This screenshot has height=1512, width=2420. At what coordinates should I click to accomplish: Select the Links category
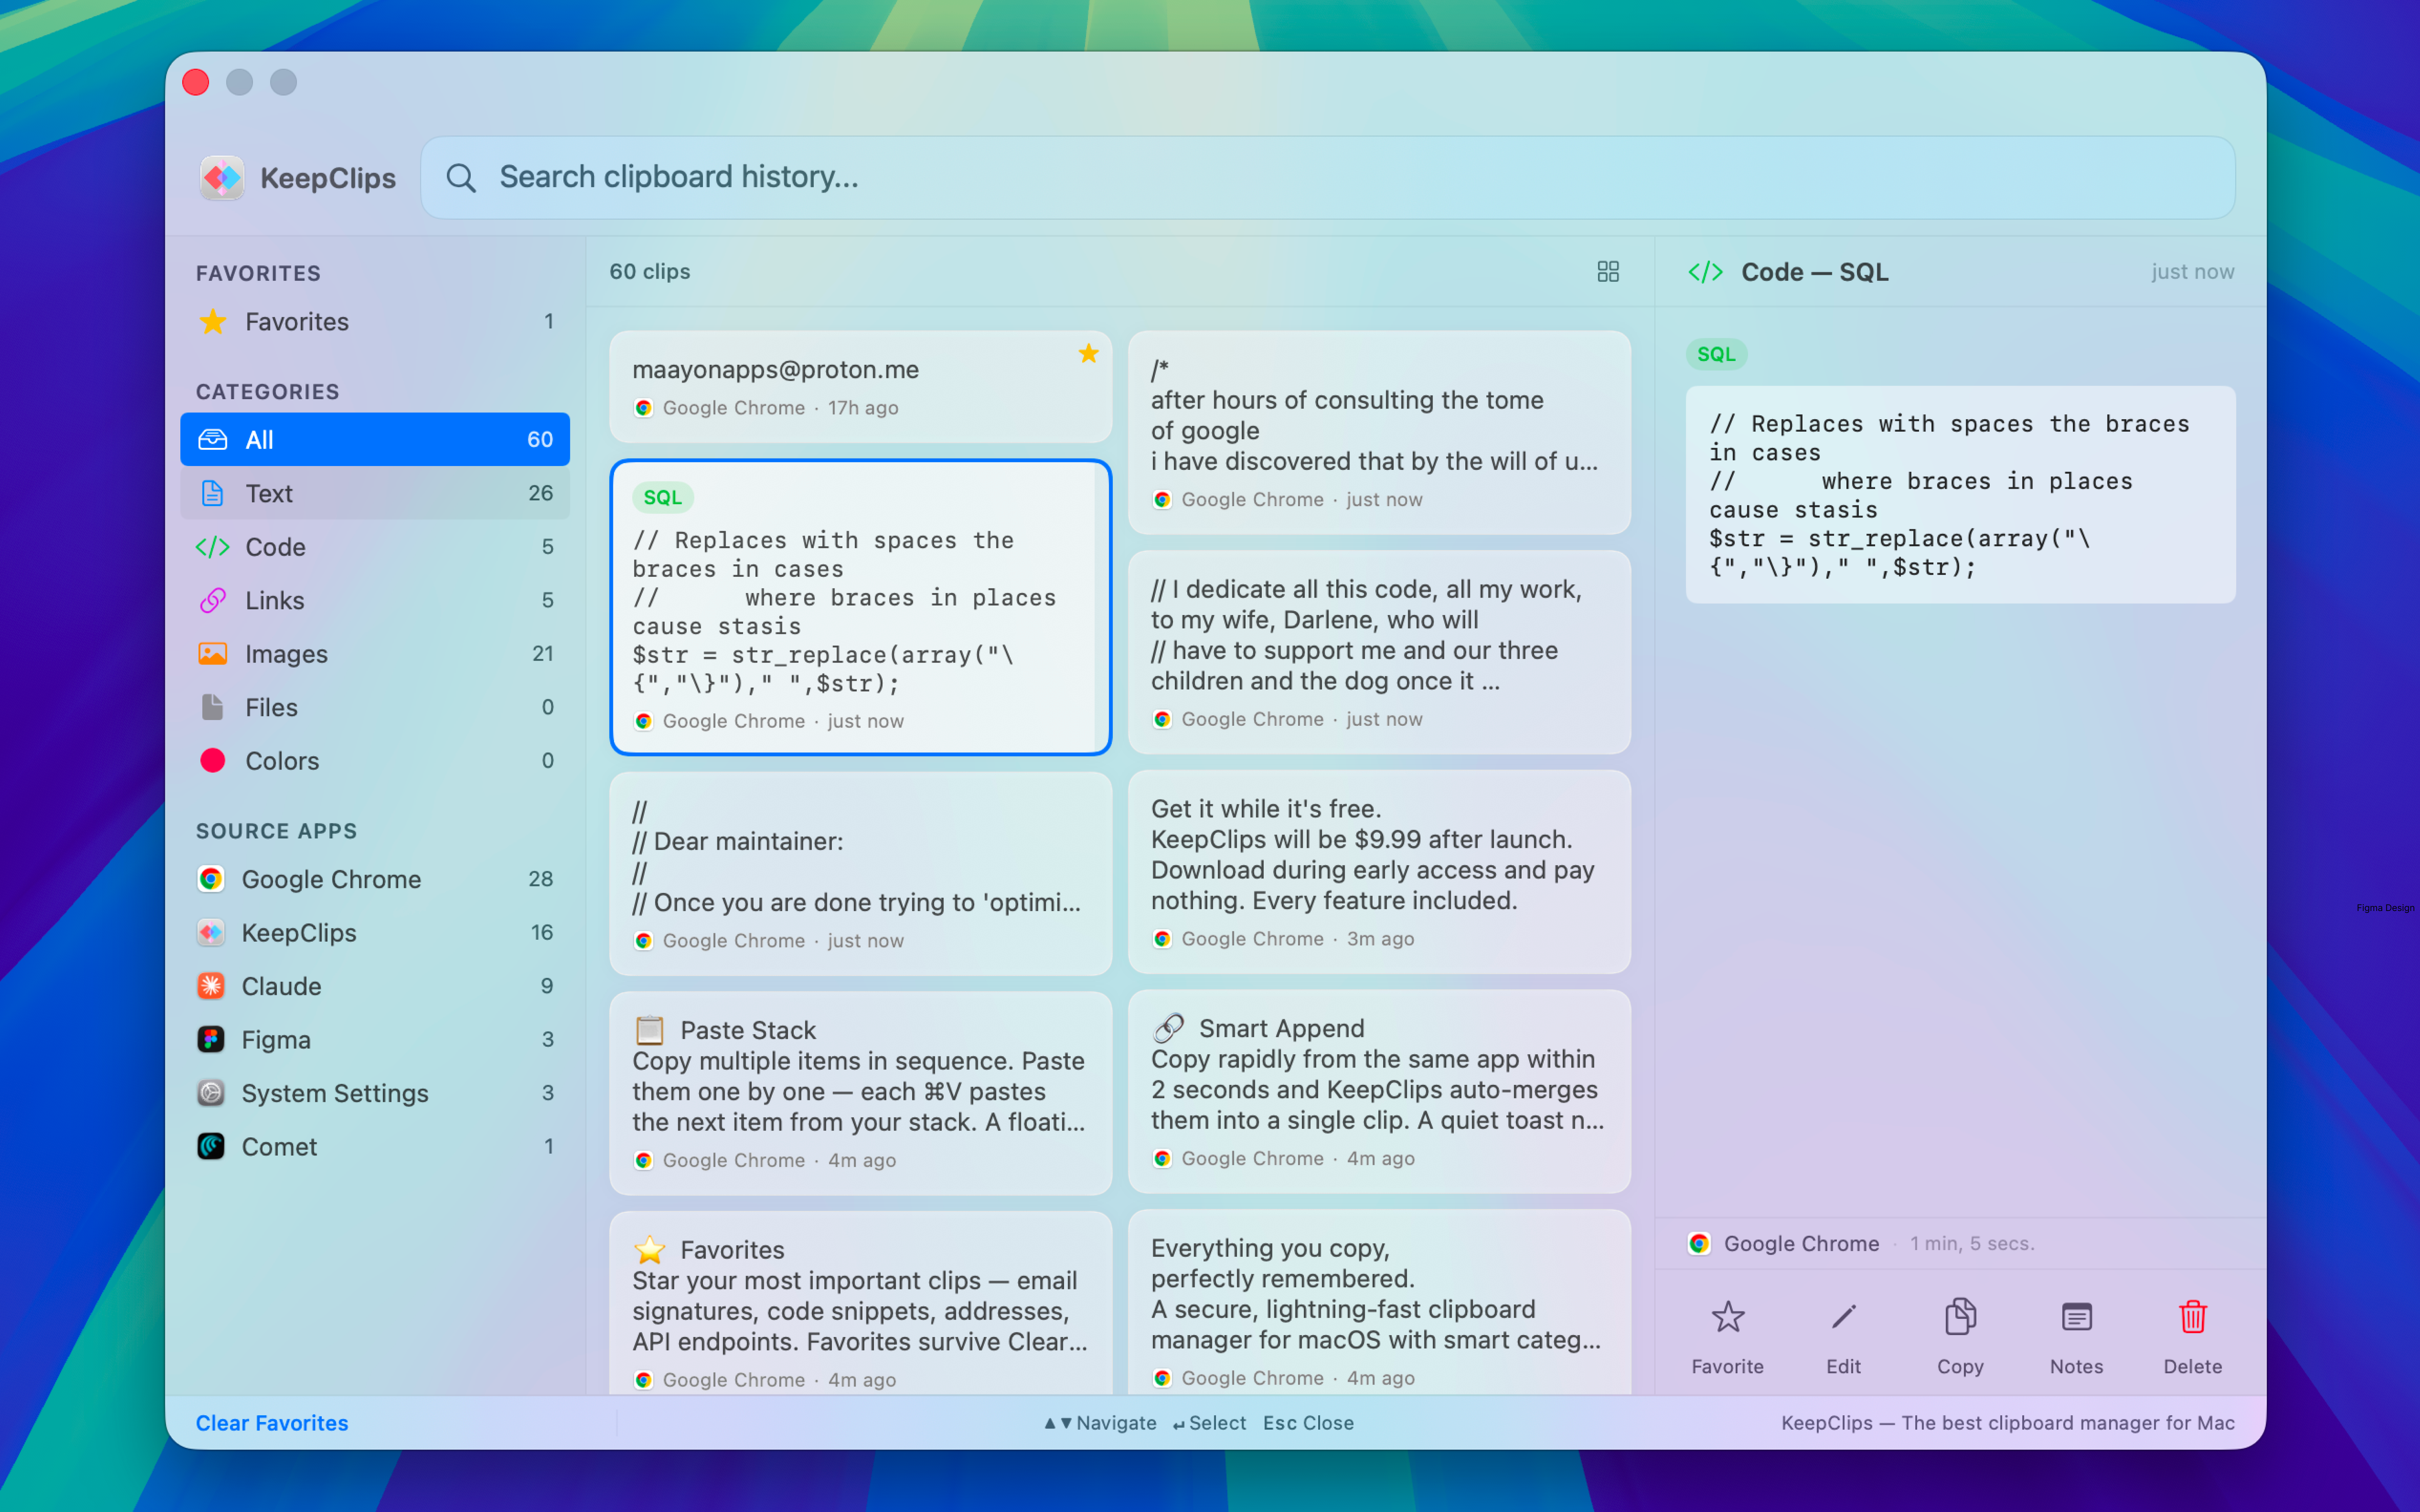pyautogui.click(x=375, y=600)
